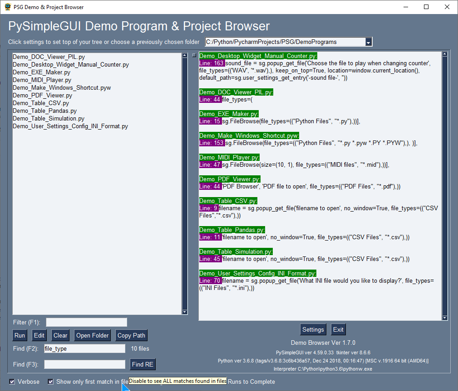
Task: Toggle Show only first match in file checkbox
Action: [50, 381]
